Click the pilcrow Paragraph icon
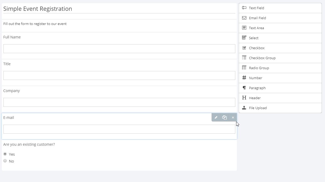The height and width of the screenshot is (182, 325). coord(244,88)
